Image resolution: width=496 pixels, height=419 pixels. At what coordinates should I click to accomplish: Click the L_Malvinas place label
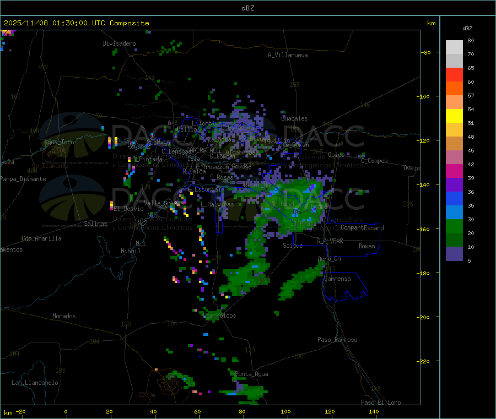click(x=217, y=204)
